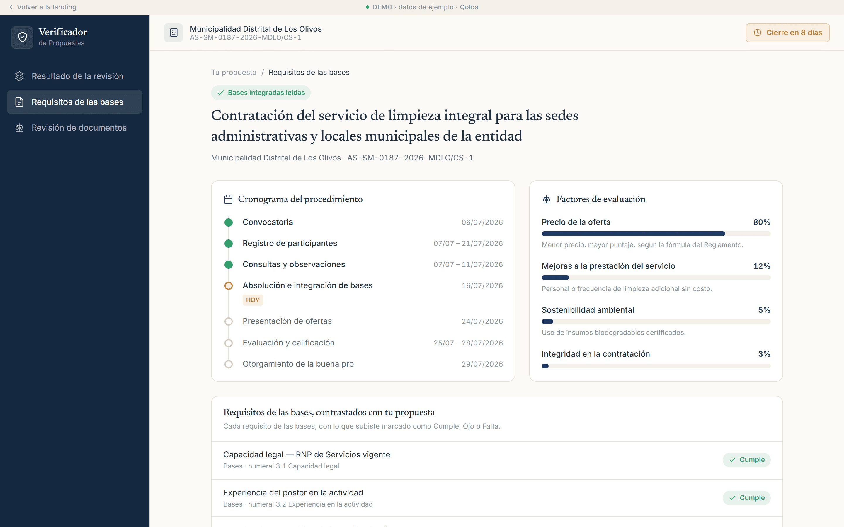Viewport: 844px width, 527px height.
Task: Click the document icon next to Requisitos de las bases
Action: [x=20, y=102]
